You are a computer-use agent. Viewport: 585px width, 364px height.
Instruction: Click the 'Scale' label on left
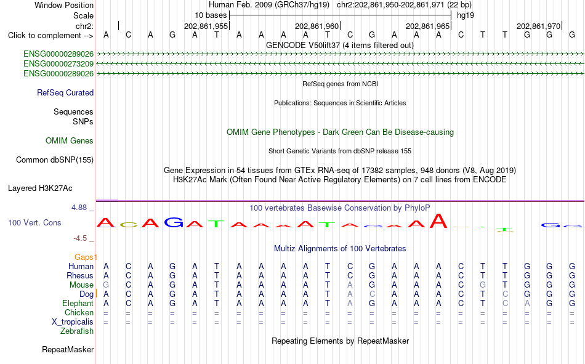83,15
